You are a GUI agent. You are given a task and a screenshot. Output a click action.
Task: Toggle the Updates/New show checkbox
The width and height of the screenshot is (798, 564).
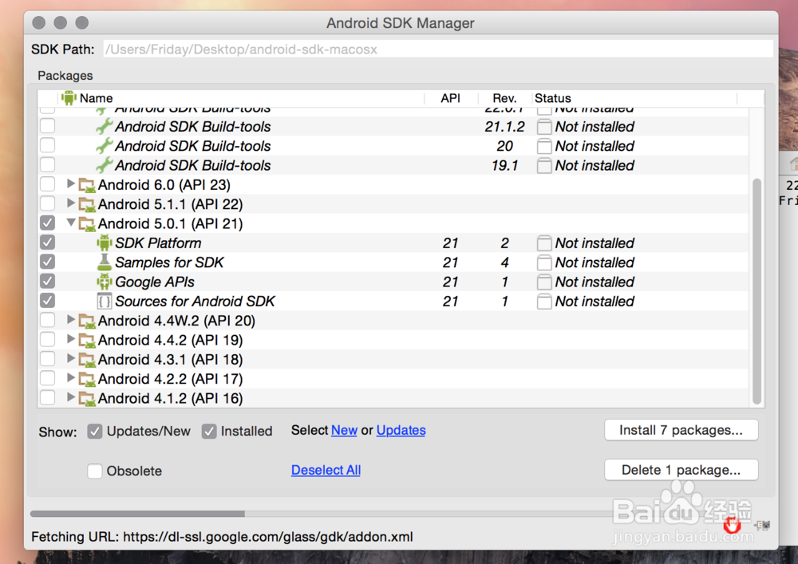click(x=95, y=432)
